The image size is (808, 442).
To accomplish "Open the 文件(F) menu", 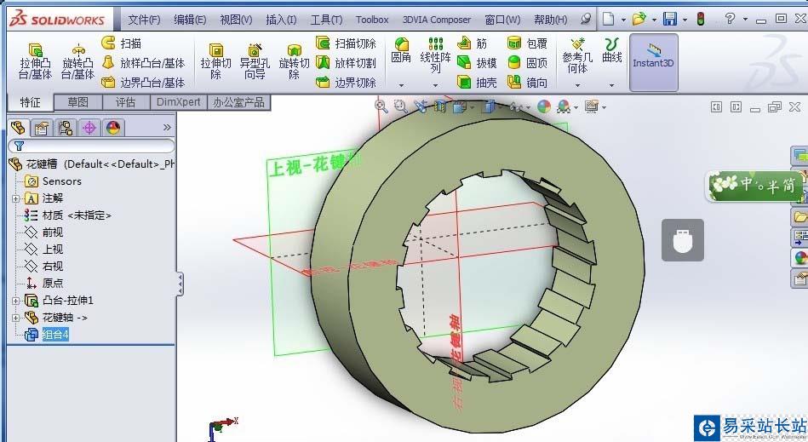I will coord(144,20).
